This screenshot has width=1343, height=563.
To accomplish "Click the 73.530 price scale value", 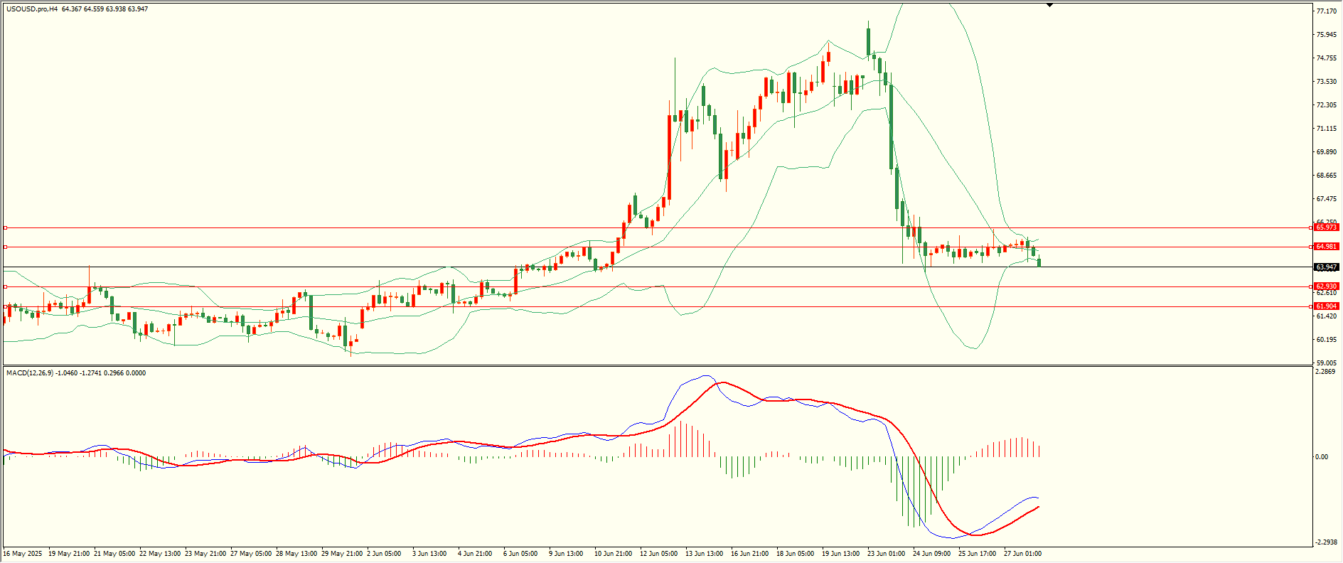I will pos(1327,82).
